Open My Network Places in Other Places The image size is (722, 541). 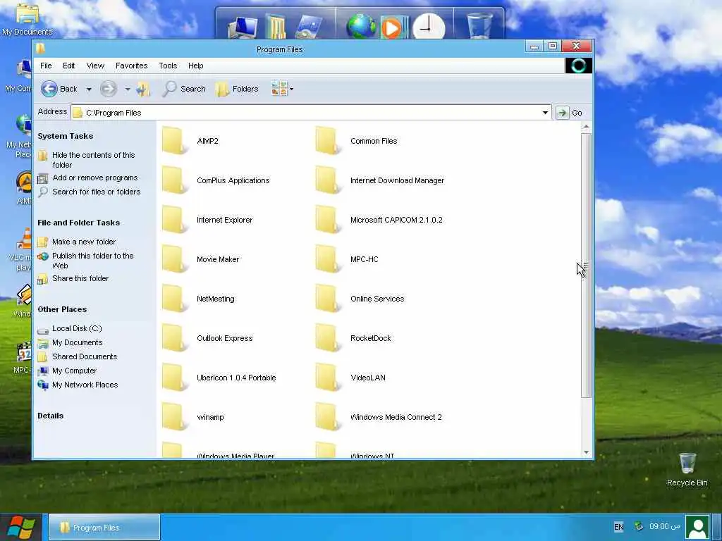(x=85, y=385)
